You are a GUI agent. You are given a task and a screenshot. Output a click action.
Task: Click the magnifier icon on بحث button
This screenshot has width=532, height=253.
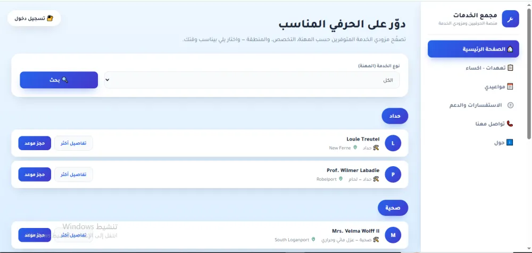[65, 80]
